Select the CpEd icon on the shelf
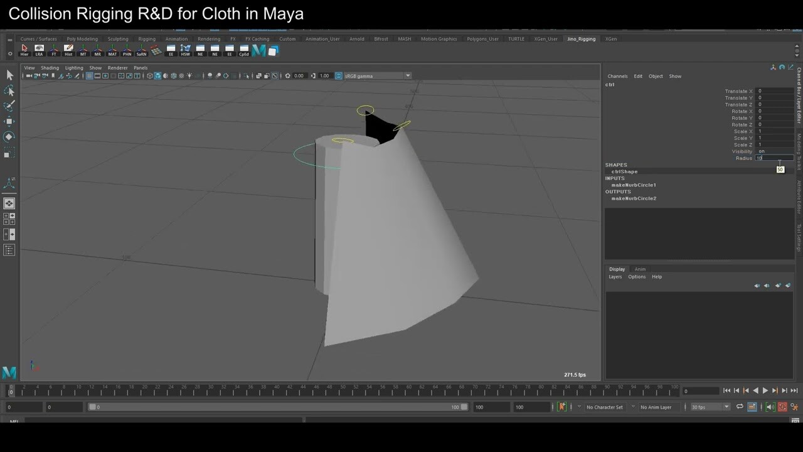The width and height of the screenshot is (803, 452). coord(244,50)
